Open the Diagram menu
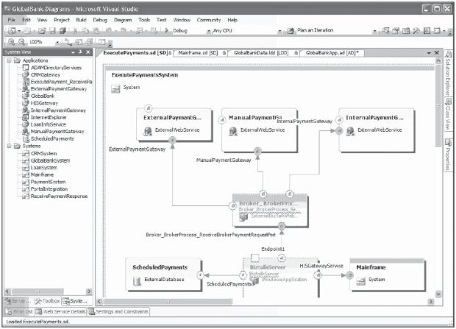Screen dimensions: 456x329 pos(123,20)
